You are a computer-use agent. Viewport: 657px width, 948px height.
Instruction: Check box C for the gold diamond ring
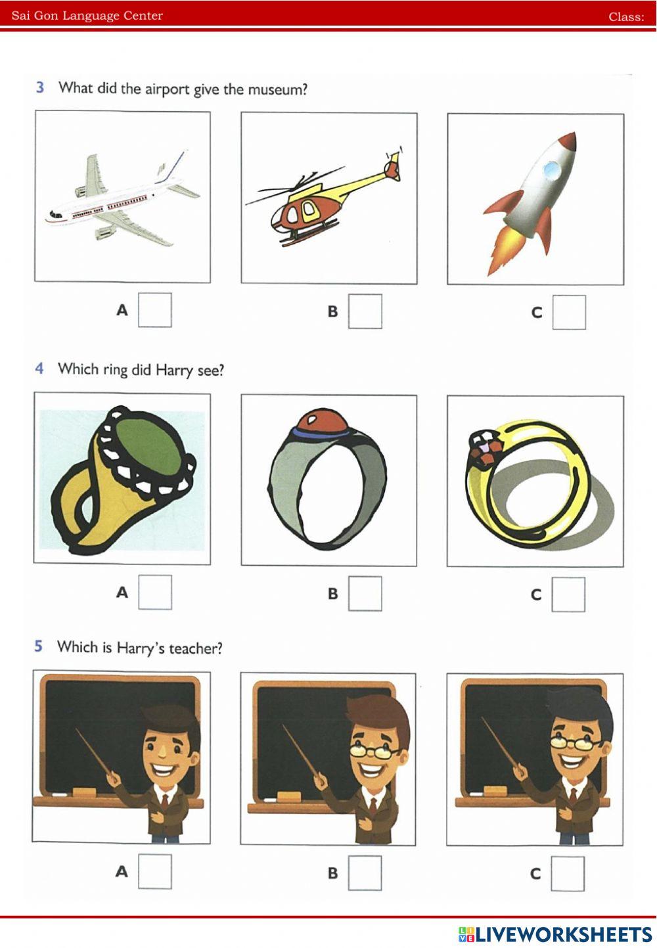(x=568, y=595)
